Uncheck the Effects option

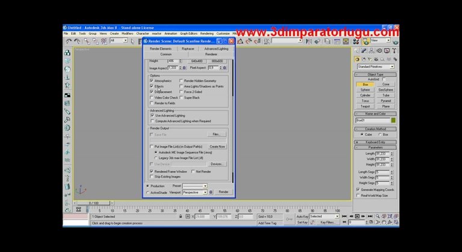click(152, 86)
